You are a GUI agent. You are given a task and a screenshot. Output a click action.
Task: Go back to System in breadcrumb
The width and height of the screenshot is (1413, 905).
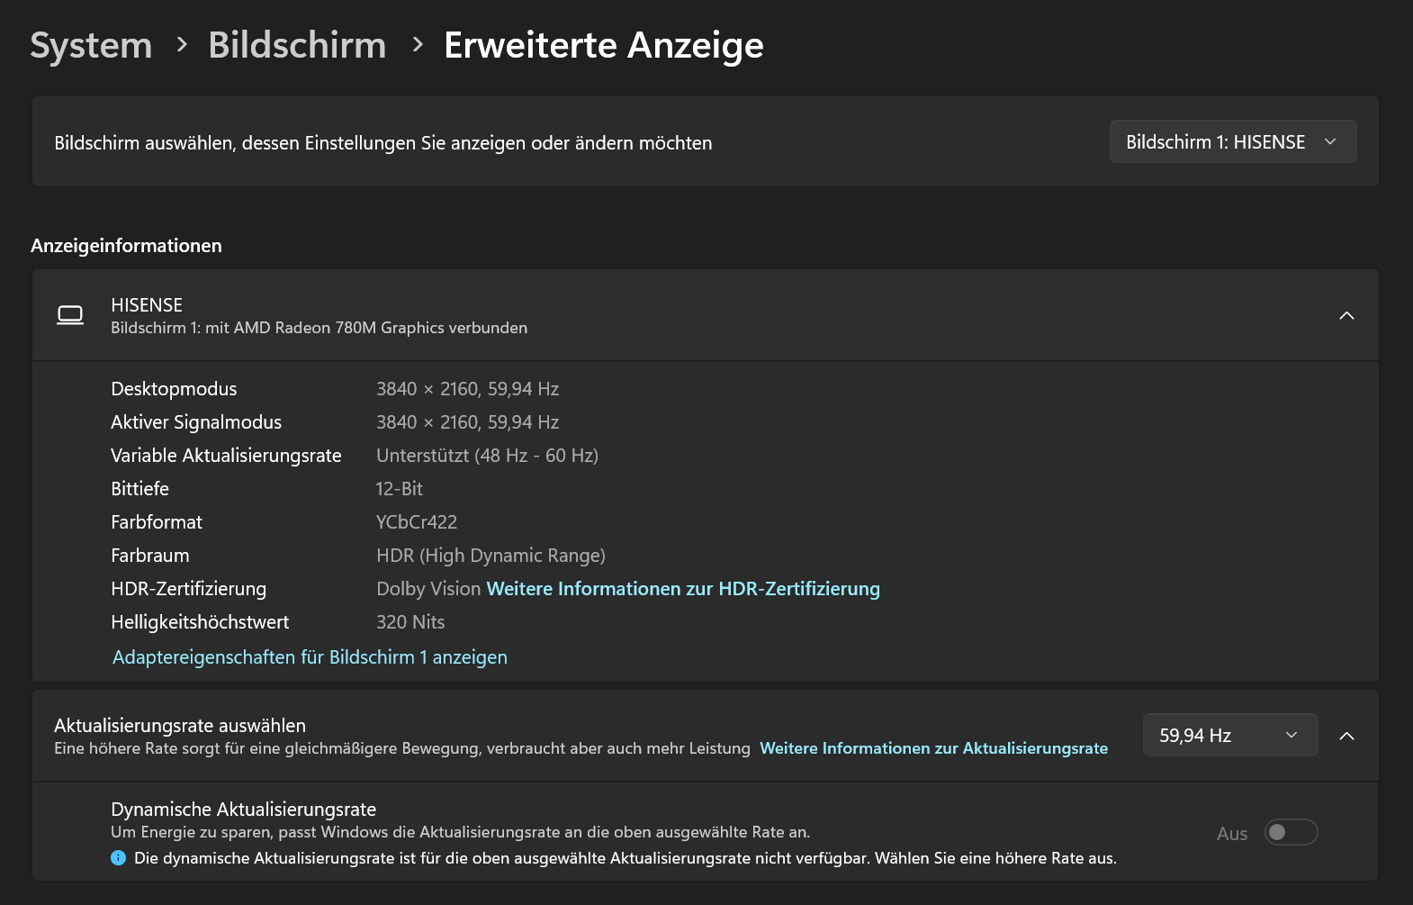click(x=91, y=45)
